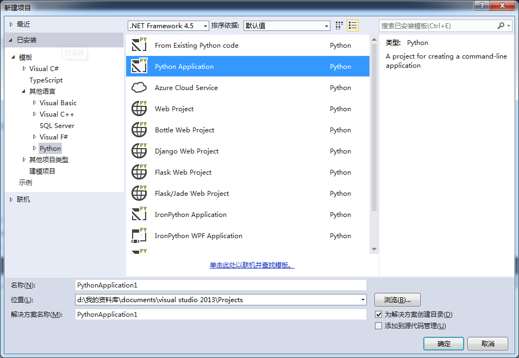Collapse the 已安装 section
Screen dimensions: 519x358
tap(10, 40)
